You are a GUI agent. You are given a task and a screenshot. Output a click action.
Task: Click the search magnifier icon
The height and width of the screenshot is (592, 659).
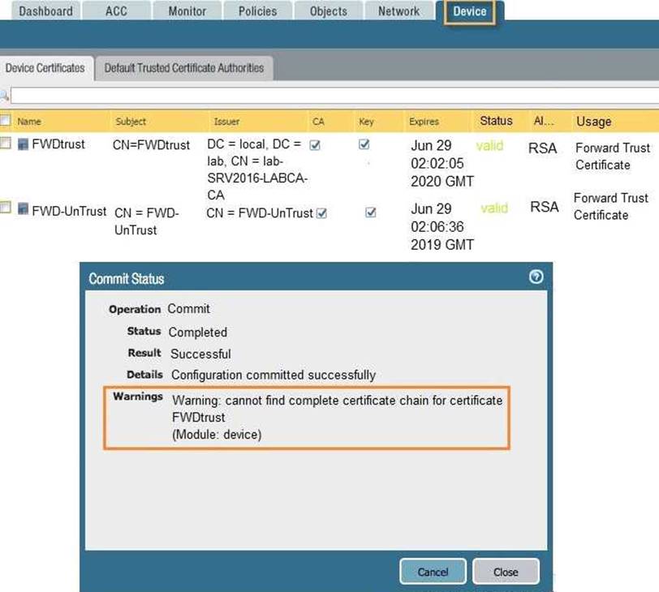(x=4, y=96)
